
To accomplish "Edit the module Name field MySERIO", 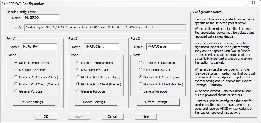I will point(41,18).
